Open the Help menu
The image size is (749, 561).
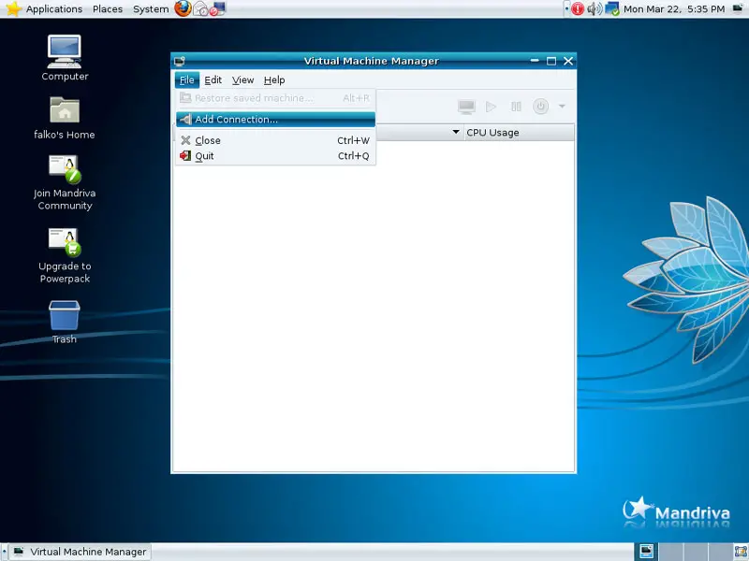274,80
